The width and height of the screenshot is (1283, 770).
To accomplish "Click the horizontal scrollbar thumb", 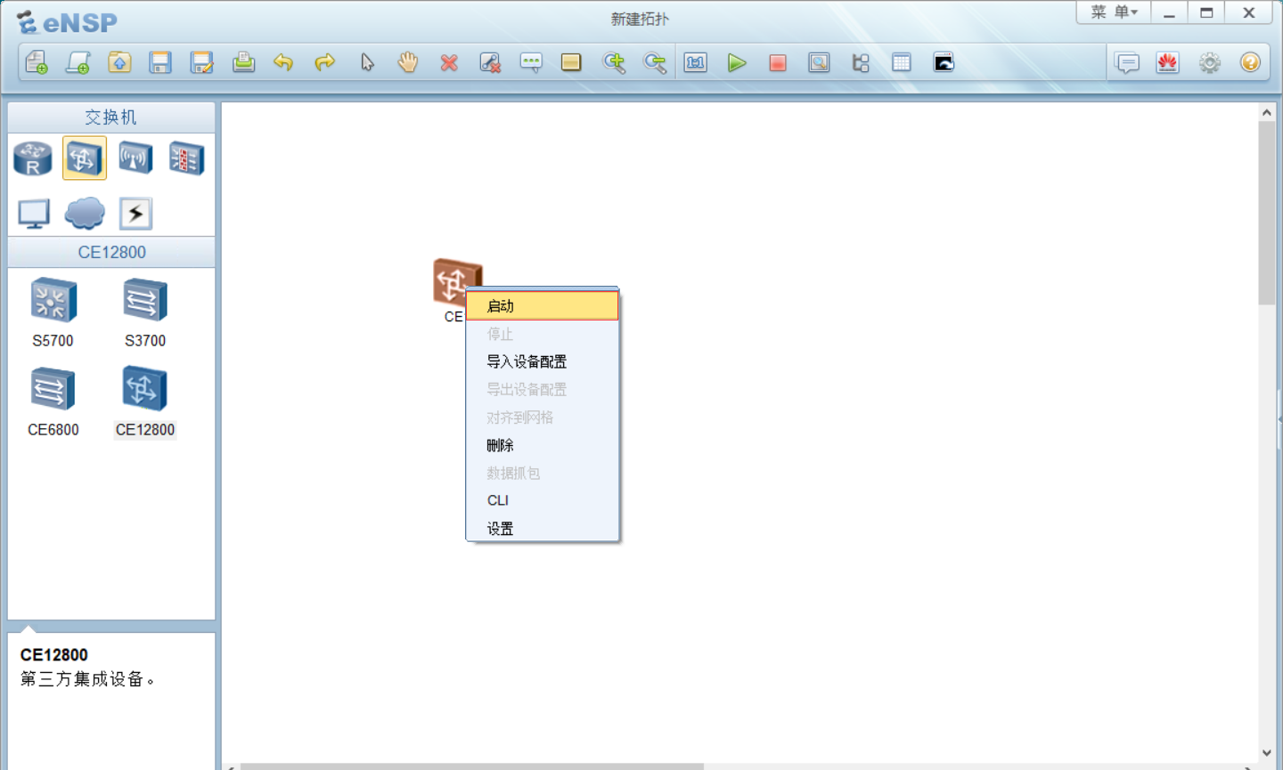I will coord(472,766).
